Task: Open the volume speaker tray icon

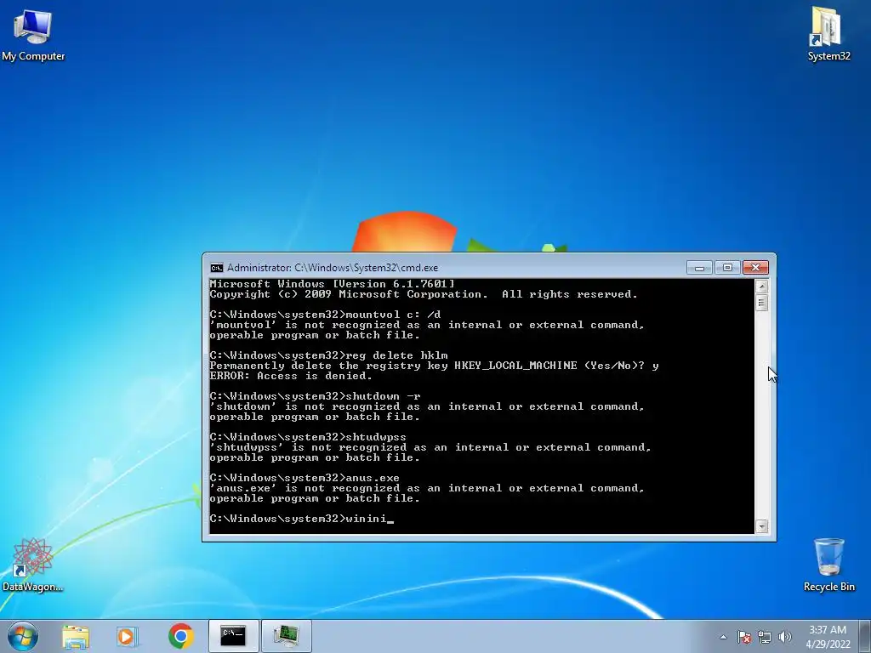Action: [x=785, y=637]
